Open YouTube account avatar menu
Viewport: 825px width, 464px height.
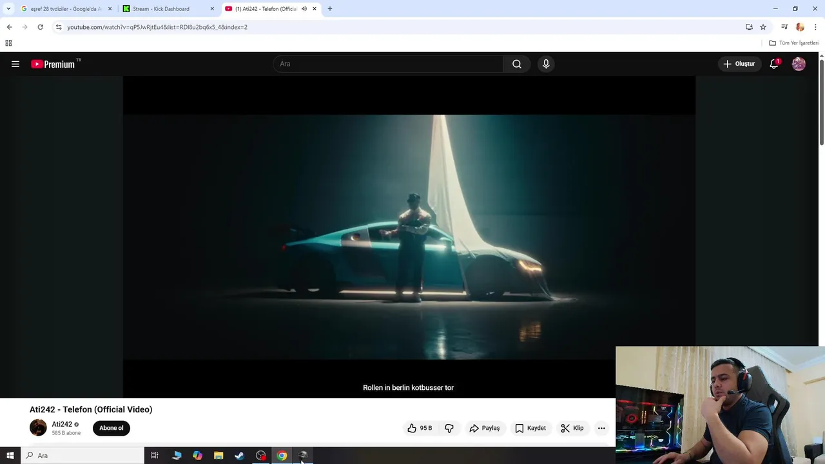pyautogui.click(x=799, y=64)
